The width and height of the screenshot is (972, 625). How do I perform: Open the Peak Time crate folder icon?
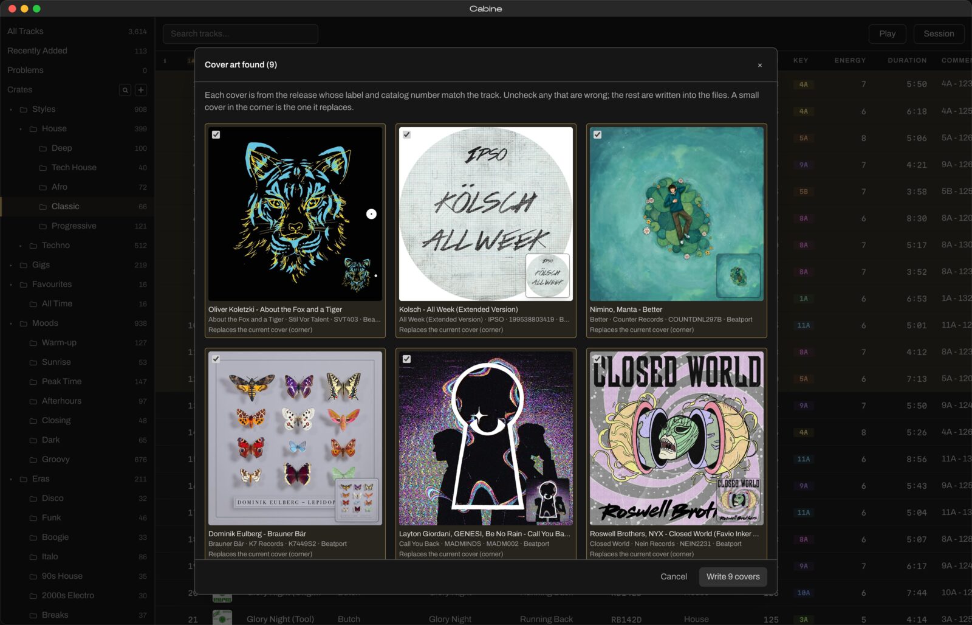click(33, 382)
